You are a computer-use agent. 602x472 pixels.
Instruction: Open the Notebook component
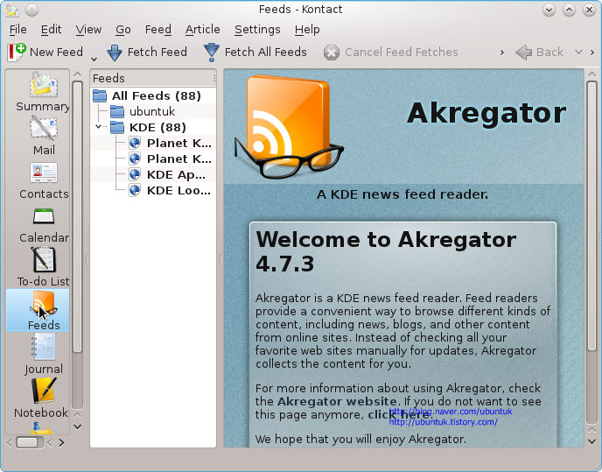(x=41, y=398)
